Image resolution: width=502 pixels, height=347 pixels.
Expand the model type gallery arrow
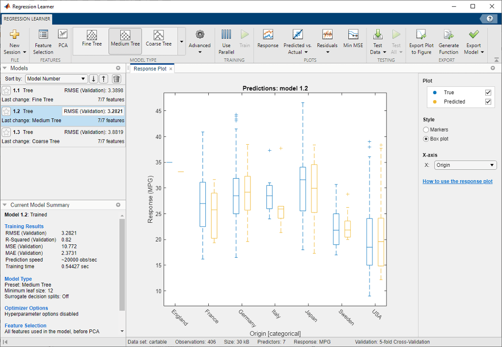pyautogui.click(x=182, y=42)
